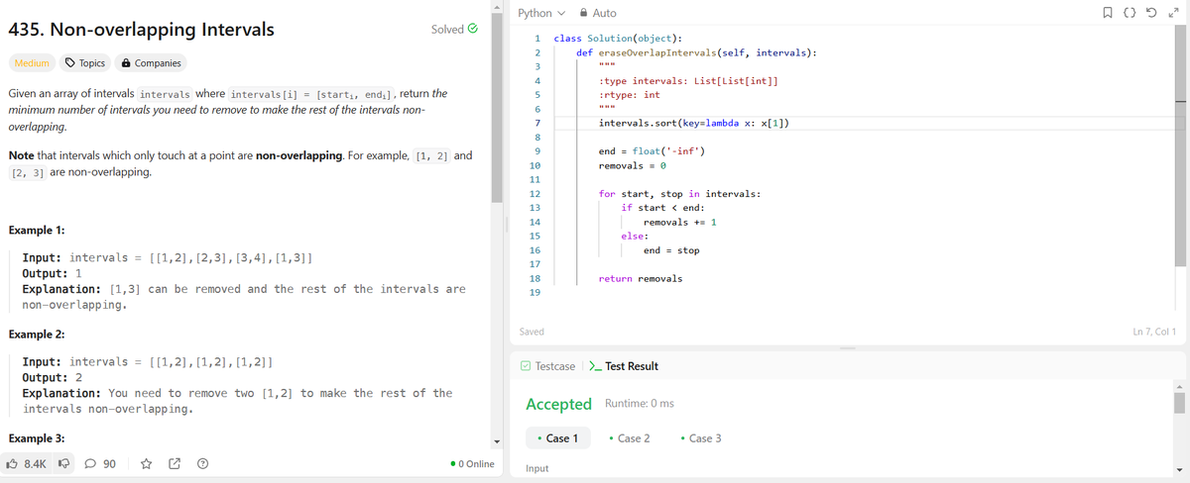Click the Topics tag icon
Viewport: 1190px width, 483px height.
70,63
